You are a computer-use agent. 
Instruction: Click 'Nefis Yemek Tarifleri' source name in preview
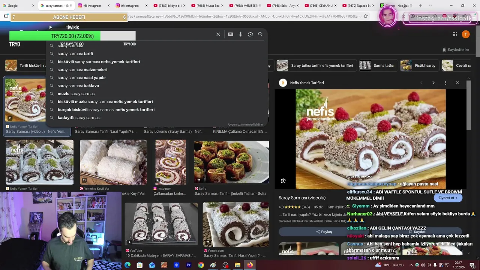(307, 82)
